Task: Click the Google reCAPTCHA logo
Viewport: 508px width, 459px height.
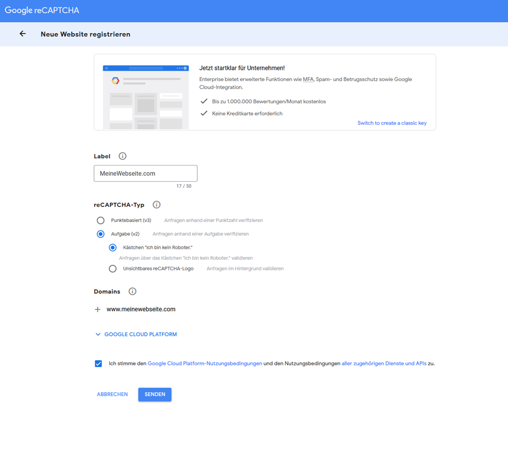Action: (x=42, y=11)
